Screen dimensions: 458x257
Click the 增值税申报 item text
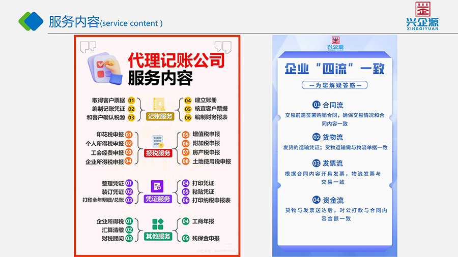point(206,135)
